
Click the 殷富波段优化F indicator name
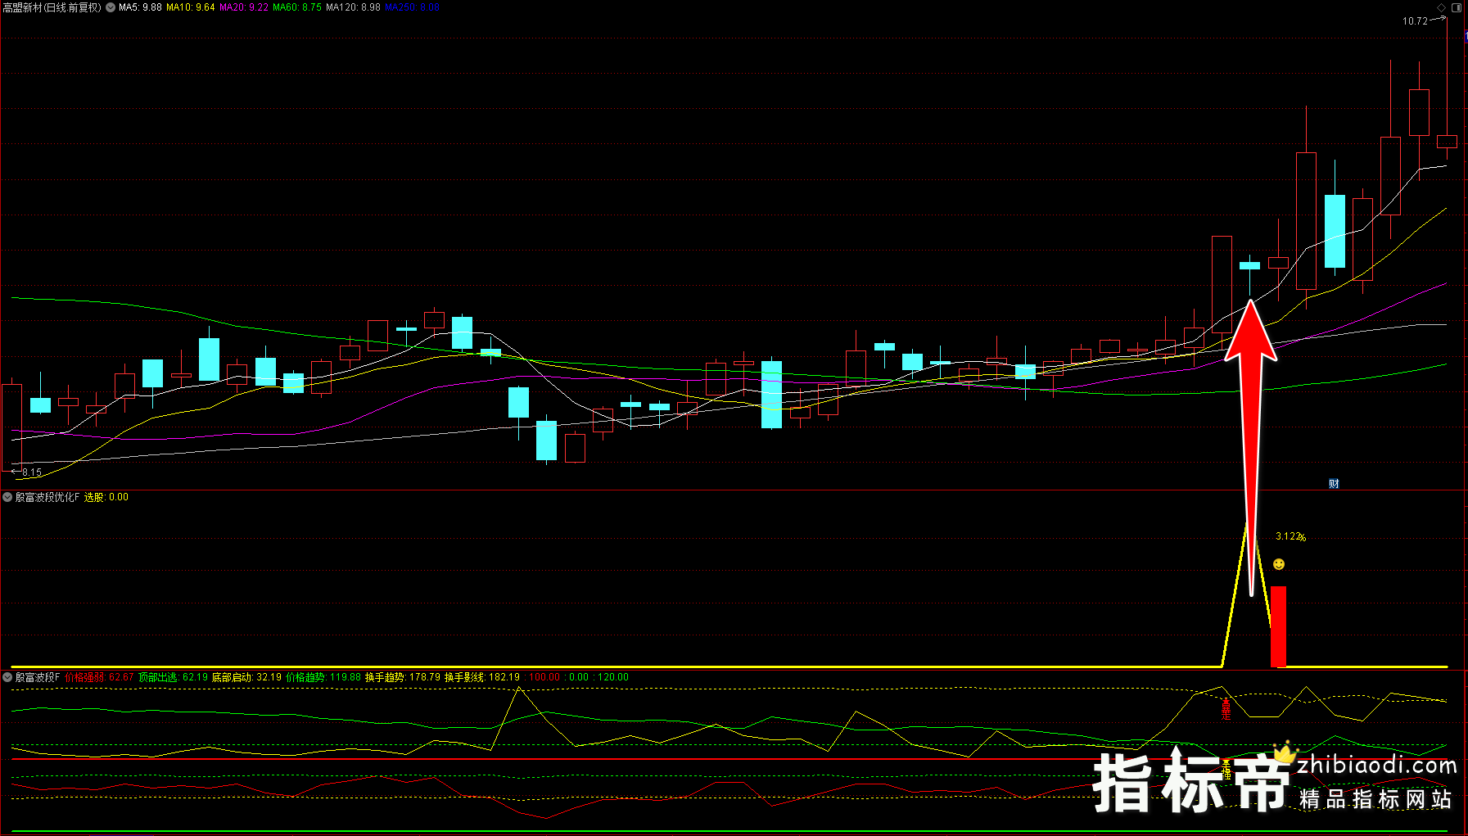(47, 497)
